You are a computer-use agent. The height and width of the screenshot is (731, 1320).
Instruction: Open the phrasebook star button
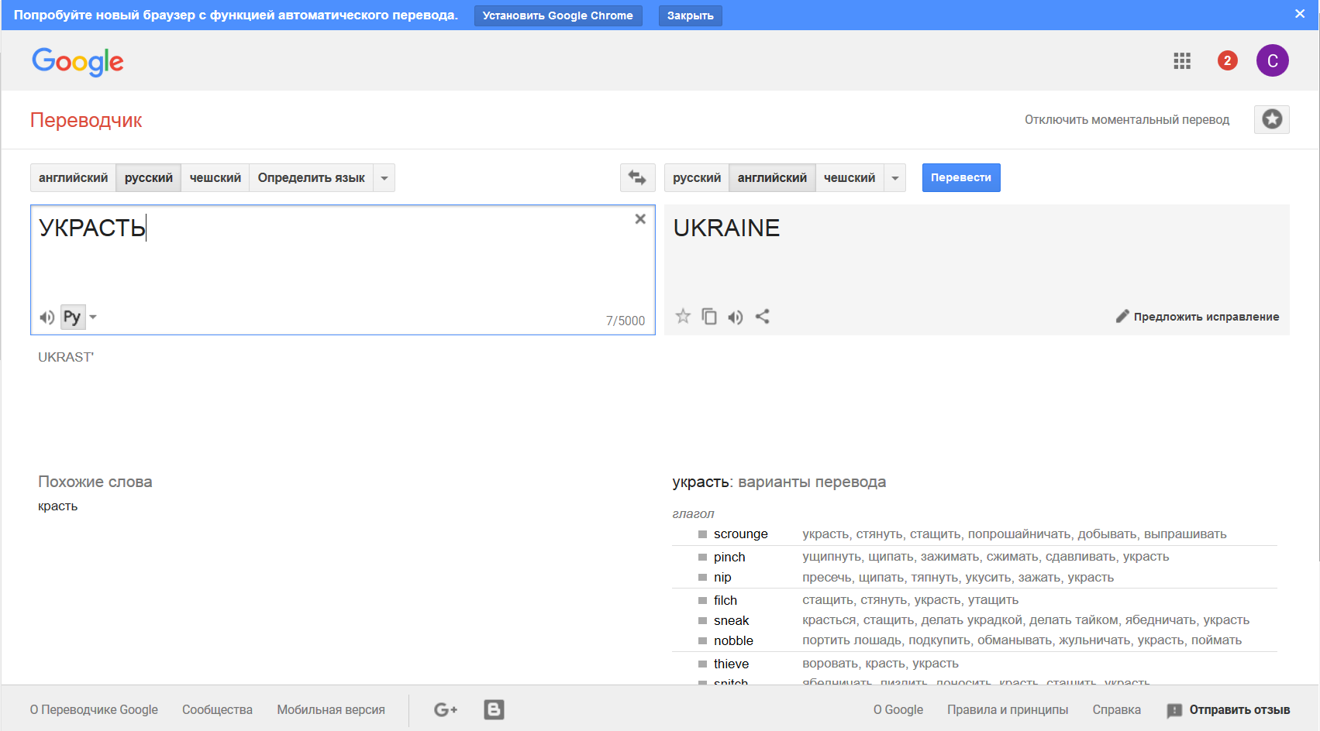tap(1271, 119)
